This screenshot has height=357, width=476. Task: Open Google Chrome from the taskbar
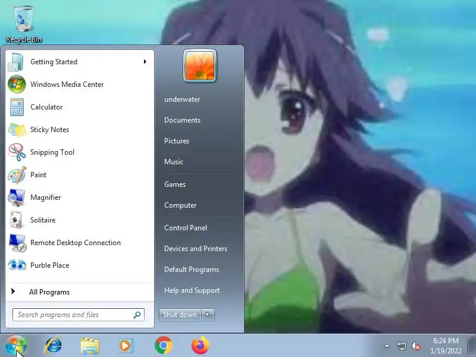click(x=163, y=346)
